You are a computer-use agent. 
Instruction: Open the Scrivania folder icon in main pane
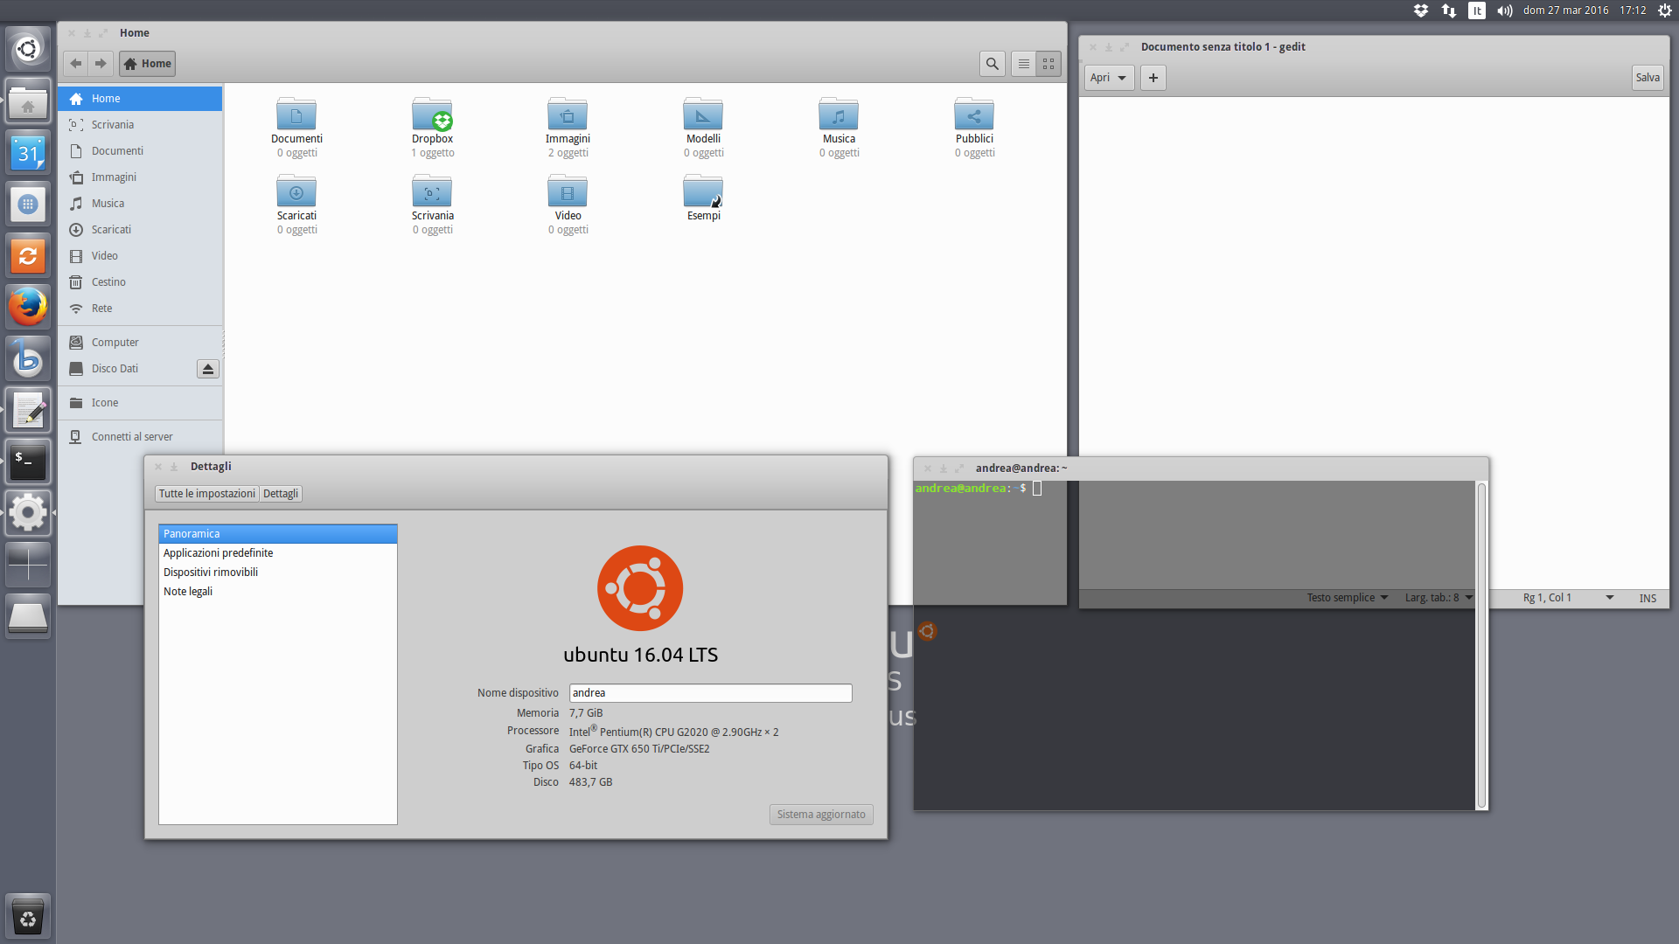pyautogui.click(x=433, y=205)
